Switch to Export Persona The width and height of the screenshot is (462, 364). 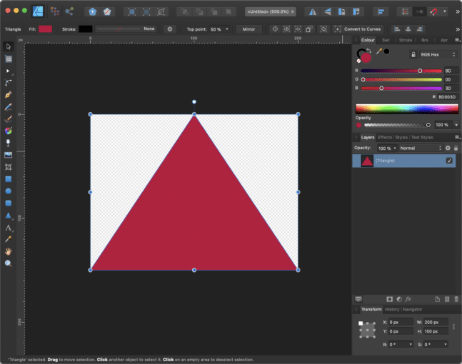[69, 11]
